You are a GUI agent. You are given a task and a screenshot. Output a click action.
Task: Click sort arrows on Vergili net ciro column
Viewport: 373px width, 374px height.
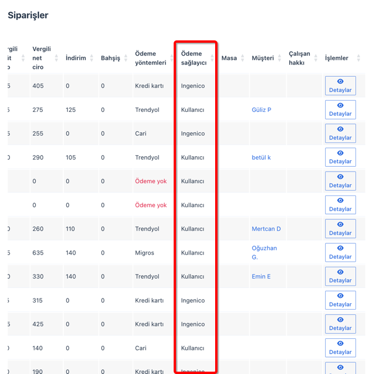click(x=57, y=58)
